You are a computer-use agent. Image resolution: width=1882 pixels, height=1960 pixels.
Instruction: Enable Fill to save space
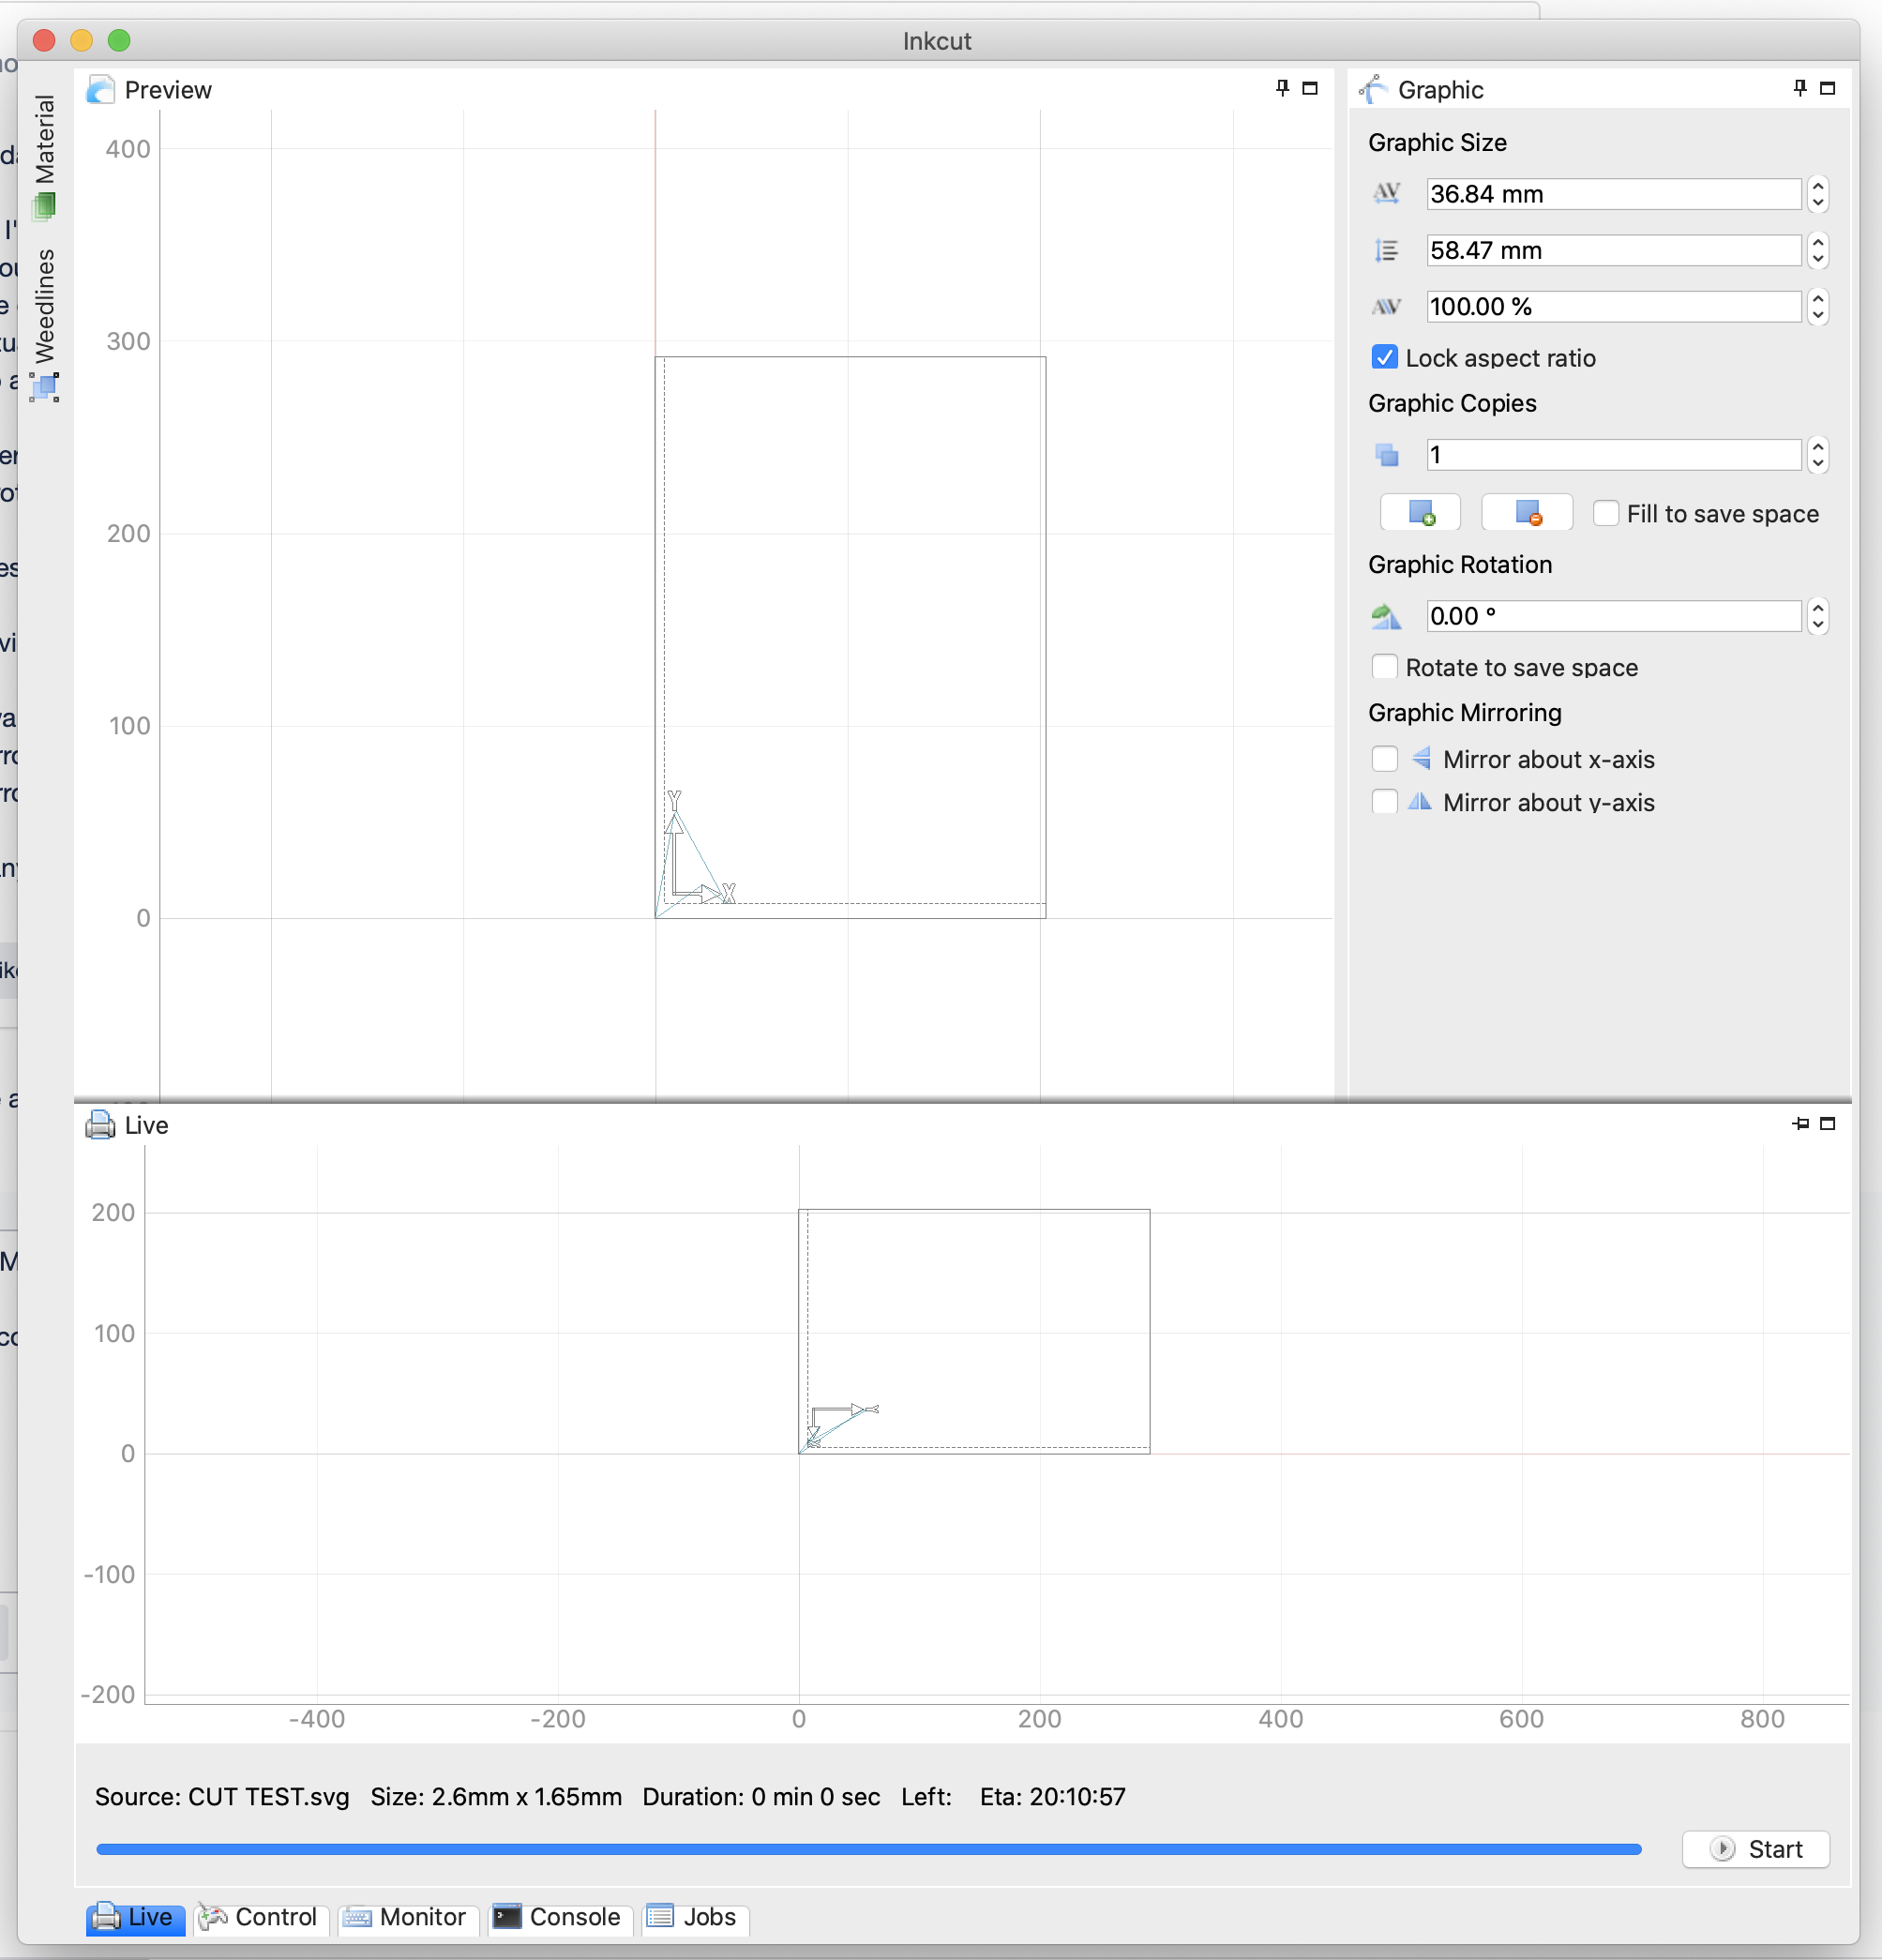coord(1605,513)
